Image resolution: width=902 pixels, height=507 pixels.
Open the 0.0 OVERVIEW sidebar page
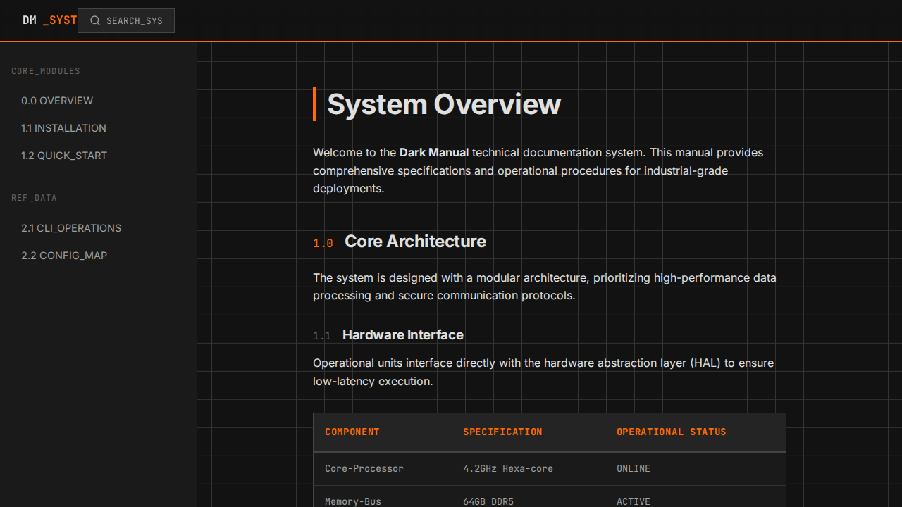pos(57,101)
